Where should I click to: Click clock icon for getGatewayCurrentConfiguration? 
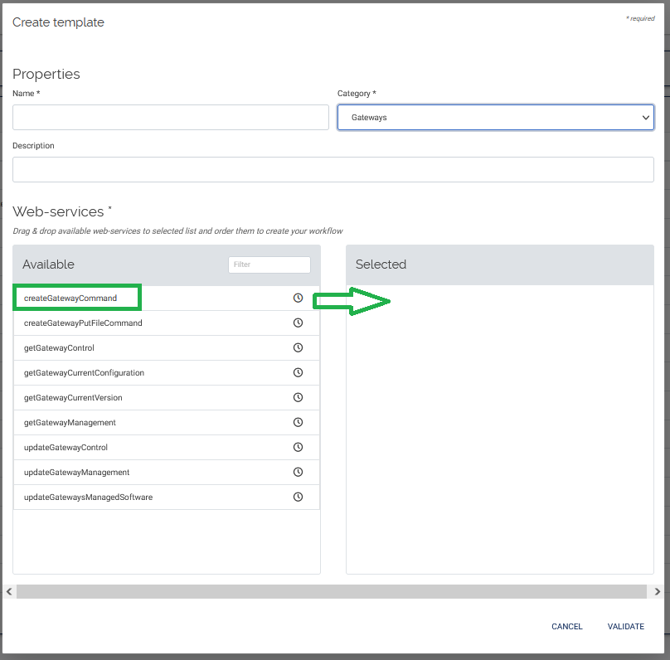(x=299, y=372)
